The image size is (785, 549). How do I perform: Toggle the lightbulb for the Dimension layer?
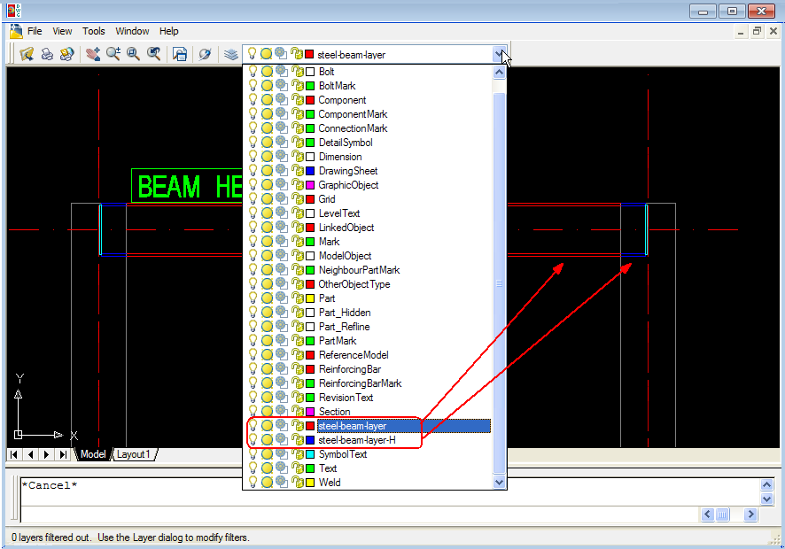[253, 156]
